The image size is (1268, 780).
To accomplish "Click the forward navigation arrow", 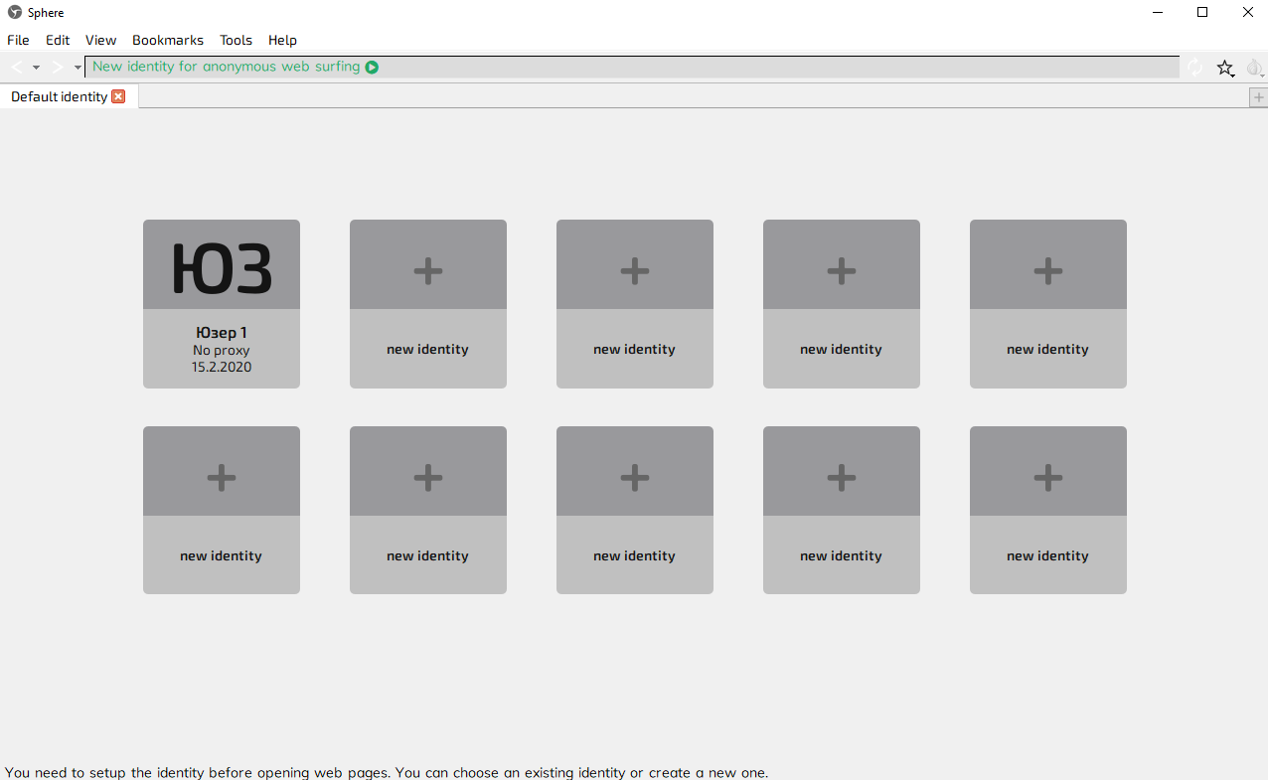I will coord(58,68).
